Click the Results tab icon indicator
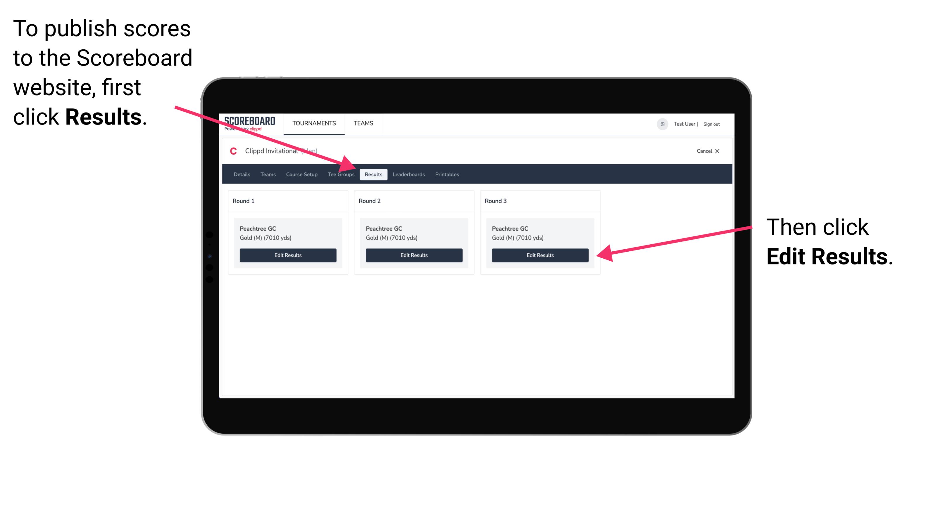The width and height of the screenshot is (952, 512). 373,174
